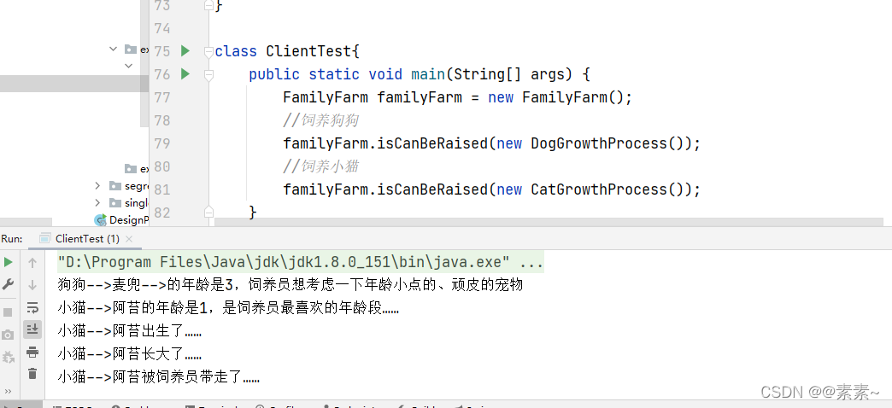The height and width of the screenshot is (408, 892).
Task: Select the highlighted row in project tree
Action: point(74,84)
